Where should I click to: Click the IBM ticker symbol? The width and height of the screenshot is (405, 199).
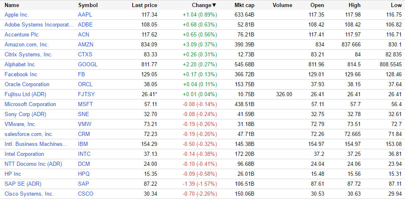click(82, 144)
